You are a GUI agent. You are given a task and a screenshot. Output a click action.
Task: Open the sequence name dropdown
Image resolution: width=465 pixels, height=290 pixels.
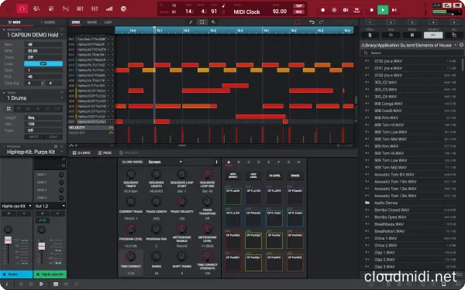[62, 35]
